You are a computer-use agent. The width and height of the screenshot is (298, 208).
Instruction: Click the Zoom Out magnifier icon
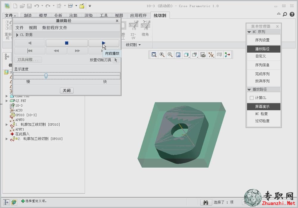[x=170, y=55]
